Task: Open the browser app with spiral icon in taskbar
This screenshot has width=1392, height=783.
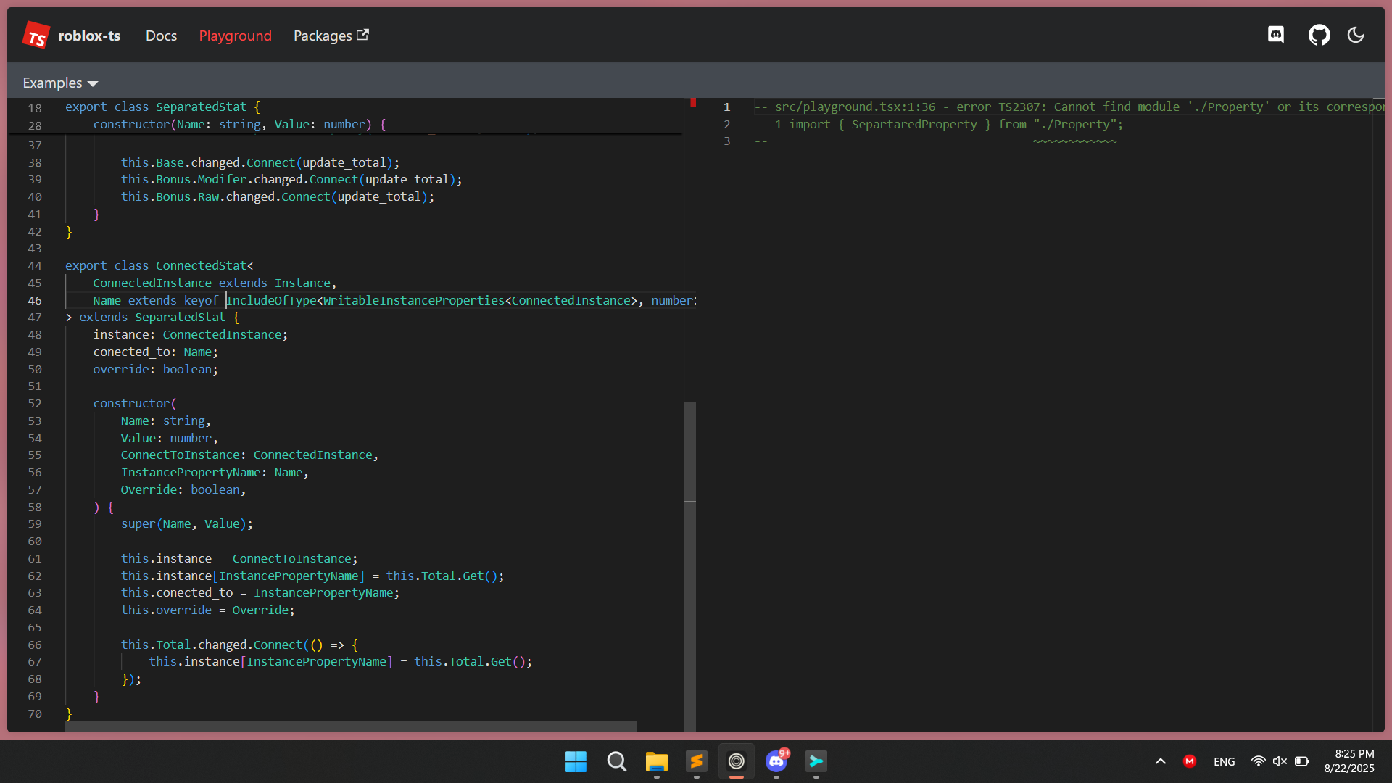Action: pyautogui.click(x=737, y=761)
